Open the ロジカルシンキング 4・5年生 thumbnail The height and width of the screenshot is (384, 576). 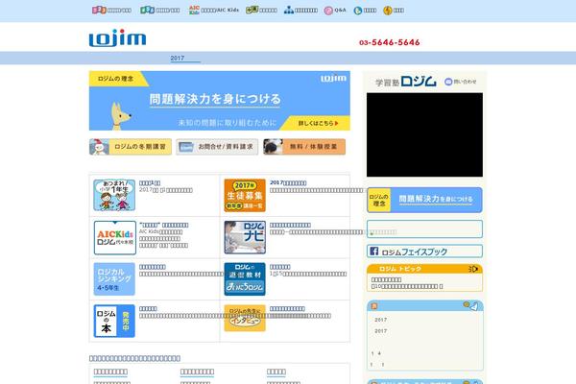114,279
